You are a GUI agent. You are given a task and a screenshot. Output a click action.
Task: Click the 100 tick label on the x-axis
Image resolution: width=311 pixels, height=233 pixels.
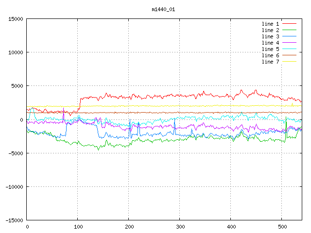pos(78,227)
